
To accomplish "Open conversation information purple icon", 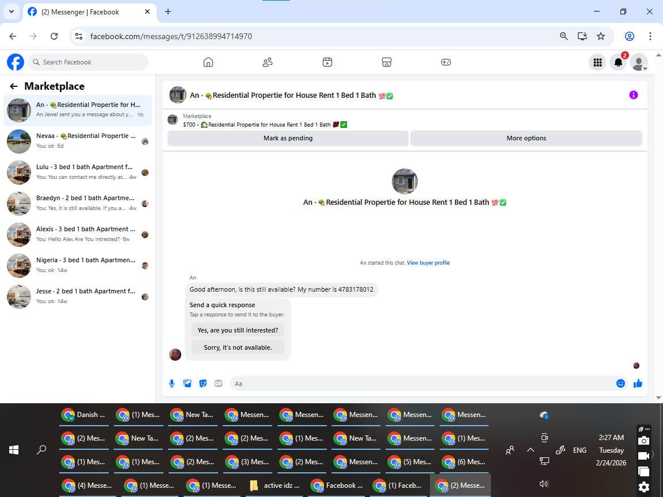I will point(633,95).
